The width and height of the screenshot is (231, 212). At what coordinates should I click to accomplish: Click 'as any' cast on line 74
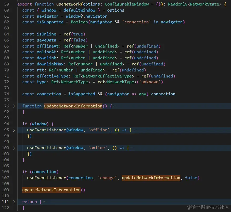coord(139,94)
